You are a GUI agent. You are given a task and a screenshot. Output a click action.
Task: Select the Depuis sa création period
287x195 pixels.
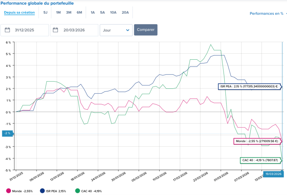19,12
